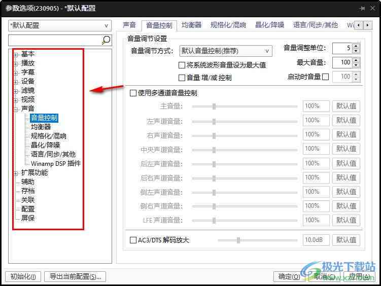Increase 音量调整单位 with up arrow
This screenshot has width=381, height=286.
pyautogui.click(x=356, y=46)
